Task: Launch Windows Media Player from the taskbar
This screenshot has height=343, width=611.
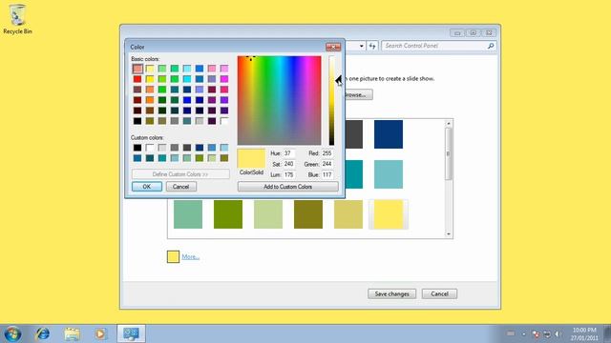Action: (100, 333)
